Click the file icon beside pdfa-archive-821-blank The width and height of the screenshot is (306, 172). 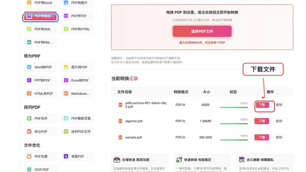[x=120, y=105]
